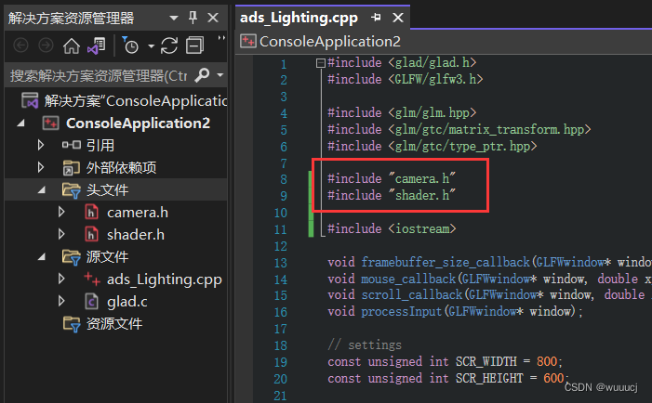Expand ads_Lighting.cpp file node
The image size is (652, 403).
[x=61, y=279]
